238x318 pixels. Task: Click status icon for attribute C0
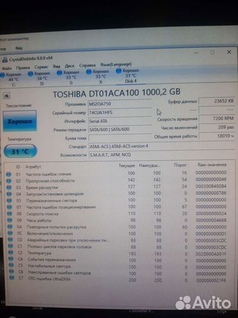[x=11, y=240]
